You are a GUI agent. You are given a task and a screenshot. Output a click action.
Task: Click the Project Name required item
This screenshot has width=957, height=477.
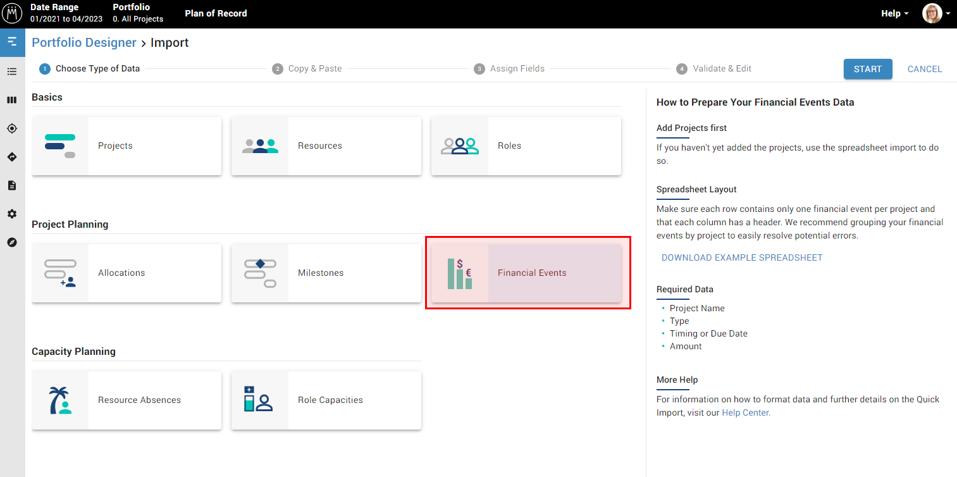(697, 308)
